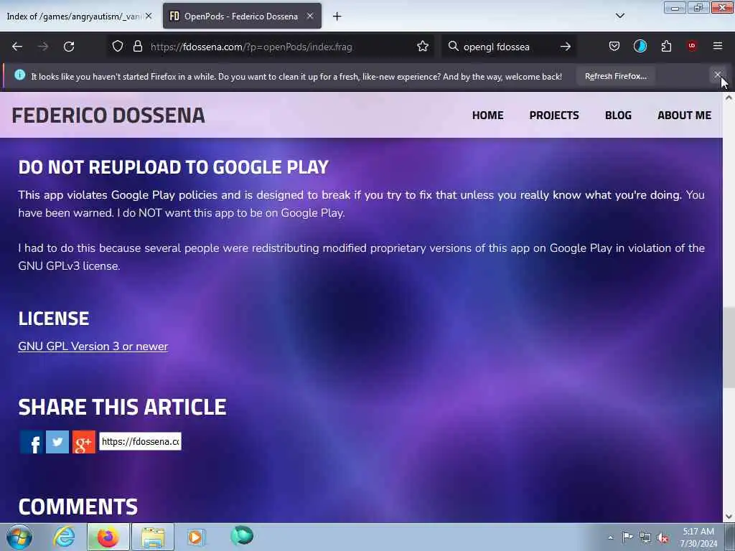Open the Extensions puzzle piece icon
Image resolution: width=735 pixels, height=551 pixels.
tap(666, 46)
